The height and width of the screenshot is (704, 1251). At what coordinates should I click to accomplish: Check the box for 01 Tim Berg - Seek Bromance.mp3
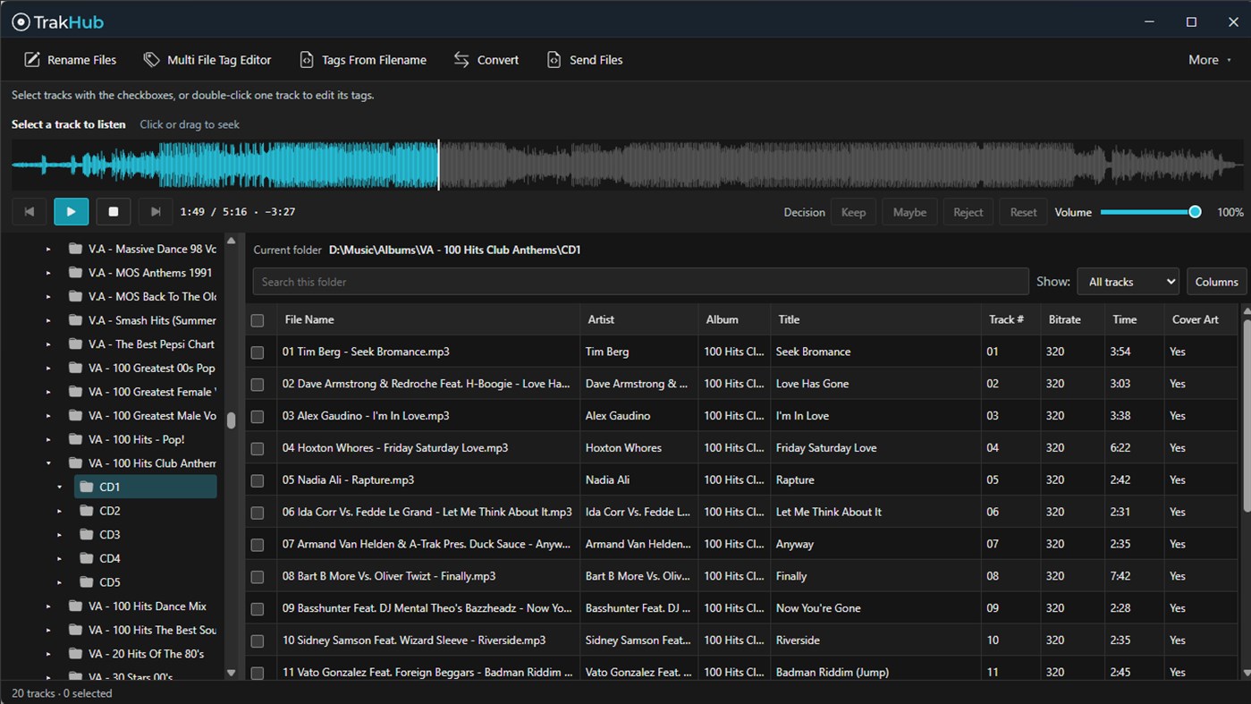tap(258, 352)
